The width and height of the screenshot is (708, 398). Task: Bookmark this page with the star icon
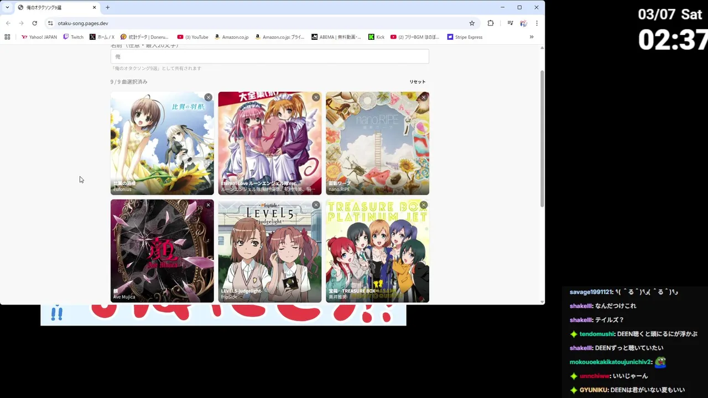(472, 23)
